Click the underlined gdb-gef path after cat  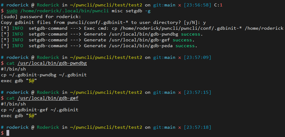[48, 98]
